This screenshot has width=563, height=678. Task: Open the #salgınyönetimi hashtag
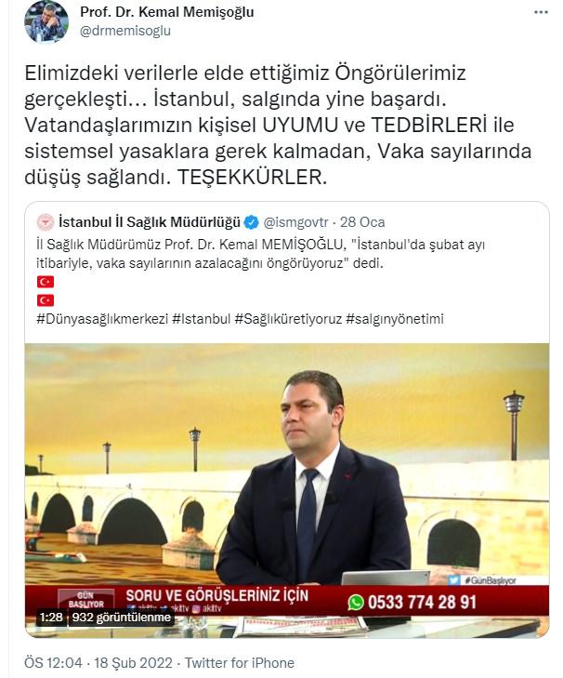[395, 319]
